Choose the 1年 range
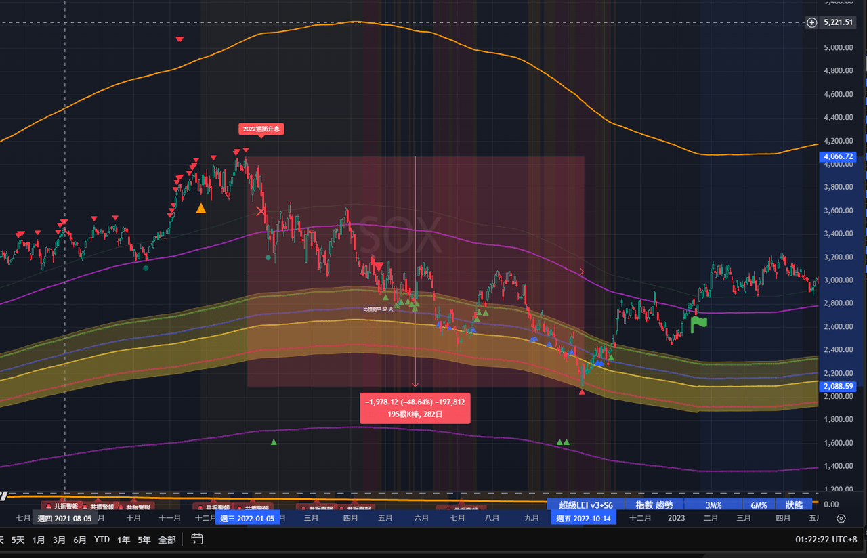The height and width of the screenshot is (558, 867). coord(123,540)
